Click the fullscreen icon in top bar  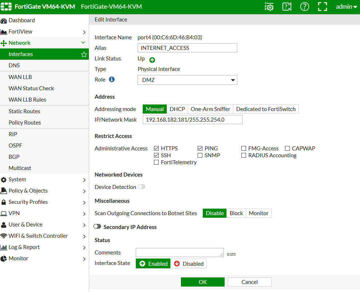point(323,7)
